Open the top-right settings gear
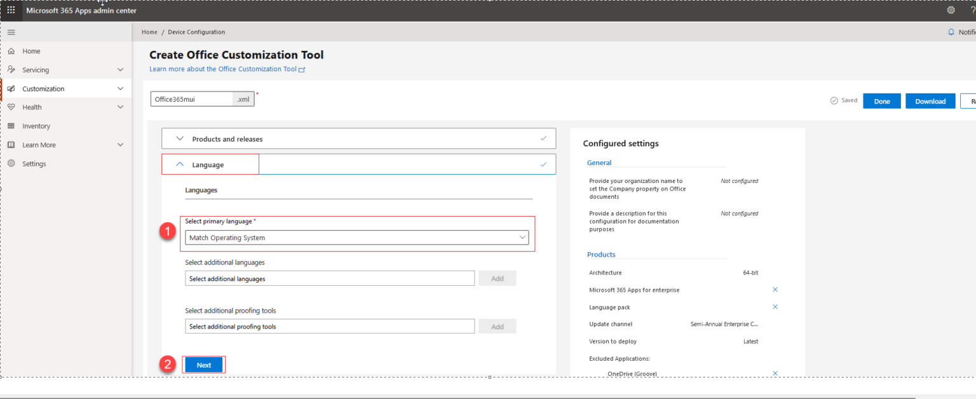This screenshot has height=399, width=976. coord(951,10)
